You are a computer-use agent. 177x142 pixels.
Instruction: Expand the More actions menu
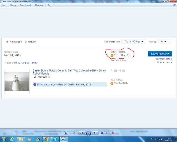click(165, 62)
